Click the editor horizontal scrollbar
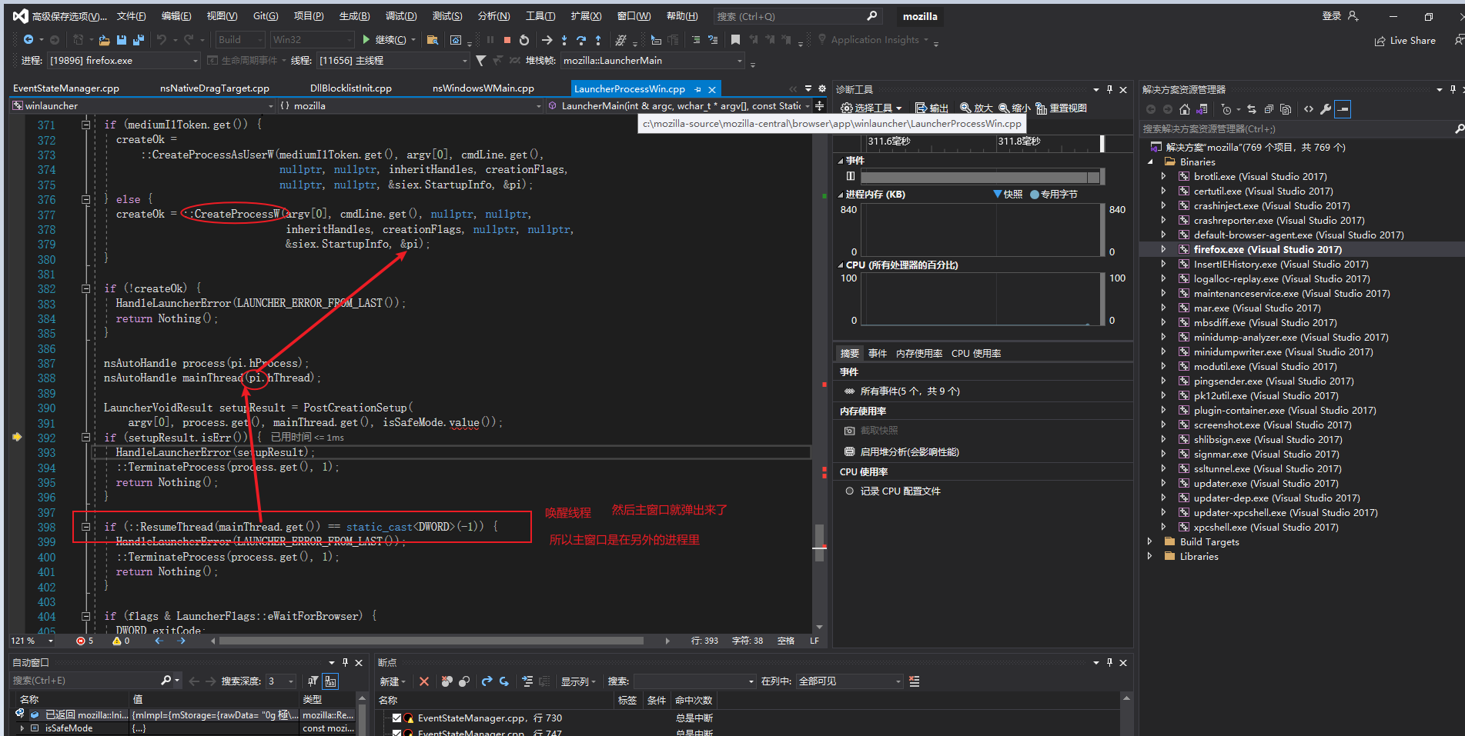 pyautogui.click(x=432, y=641)
